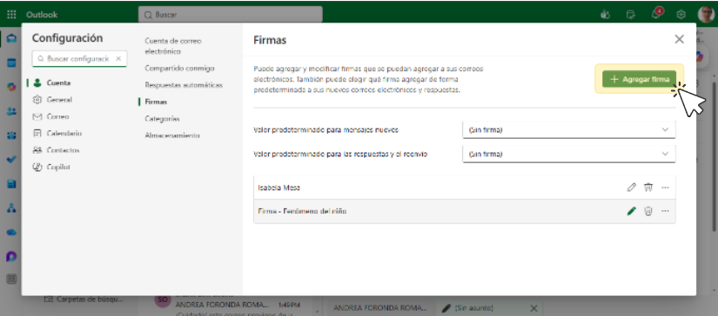
Task: Open More apps icon at rail bottom
Action: click(11, 279)
